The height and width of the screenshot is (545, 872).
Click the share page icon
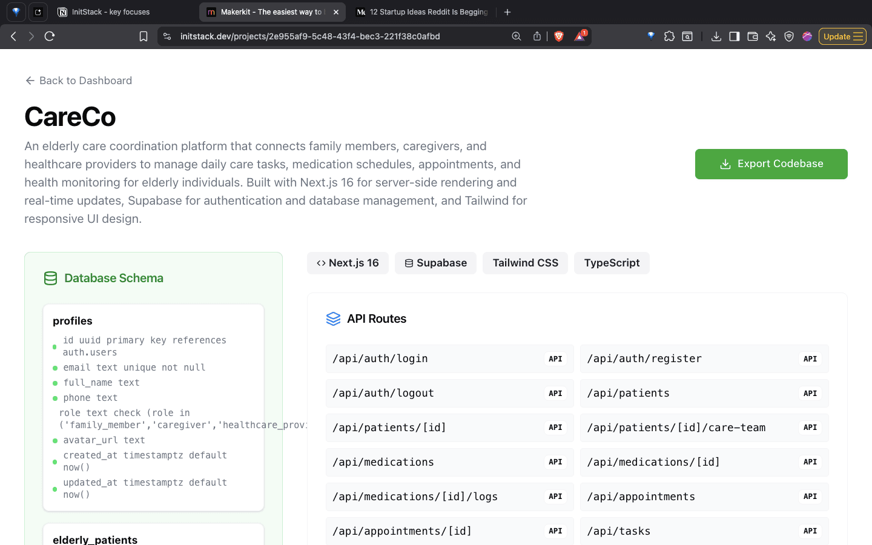coord(537,36)
